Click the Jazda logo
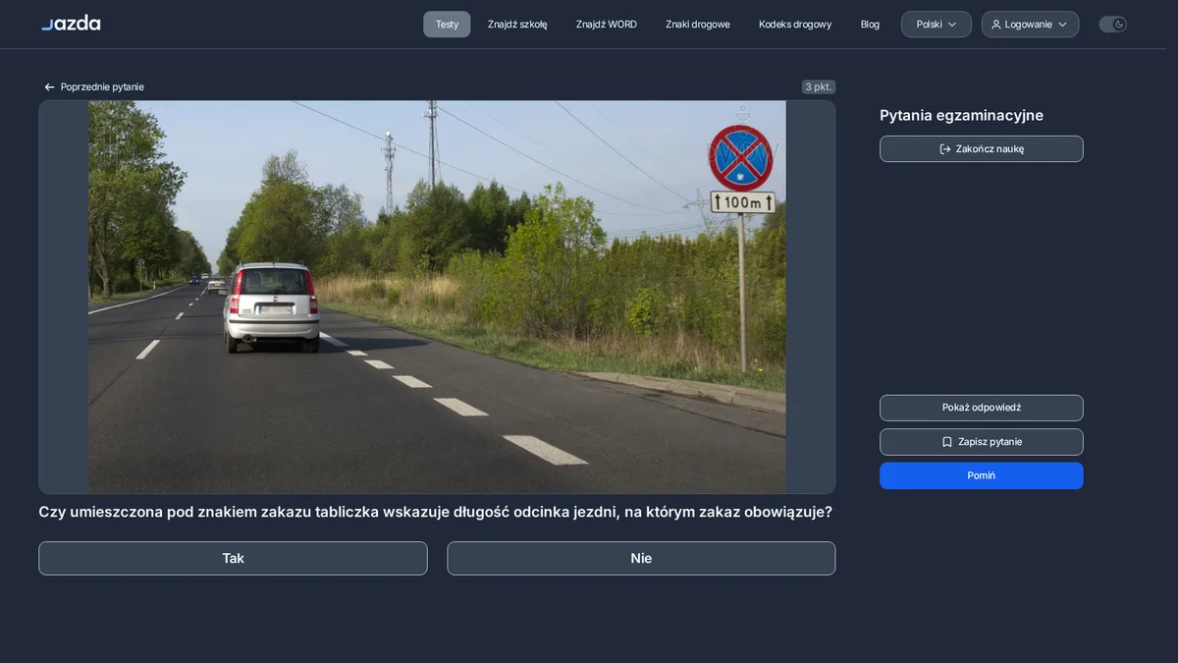 [x=71, y=23]
